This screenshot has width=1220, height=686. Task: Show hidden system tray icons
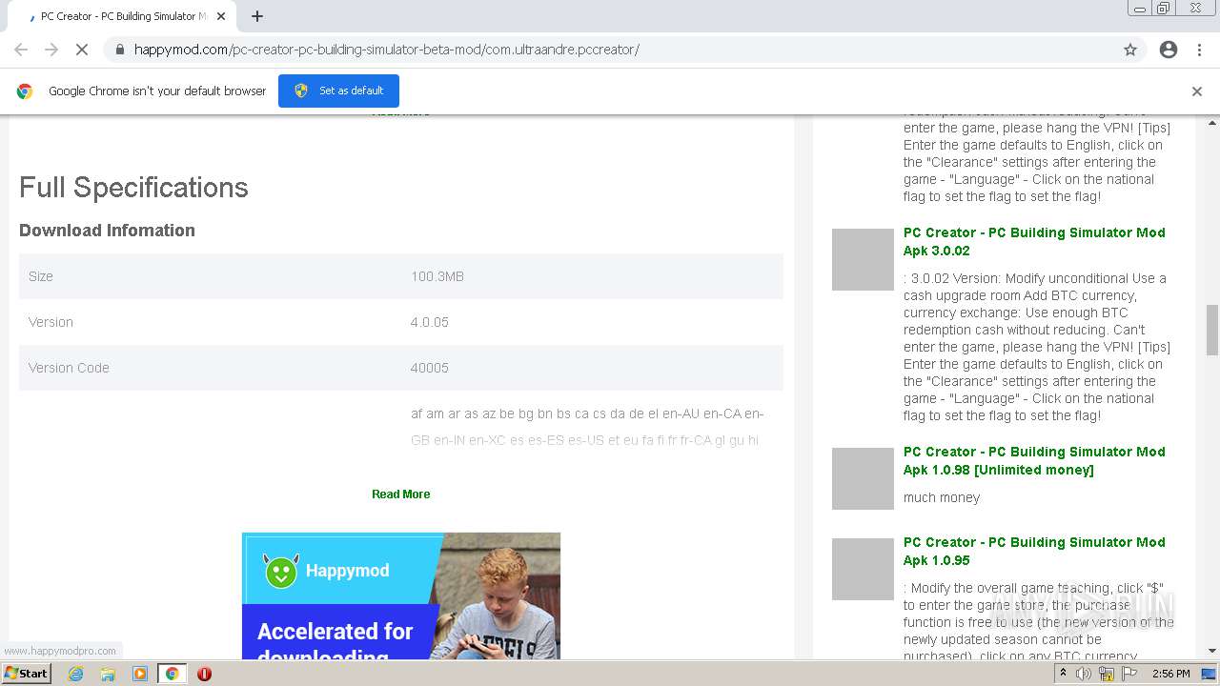1063,673
